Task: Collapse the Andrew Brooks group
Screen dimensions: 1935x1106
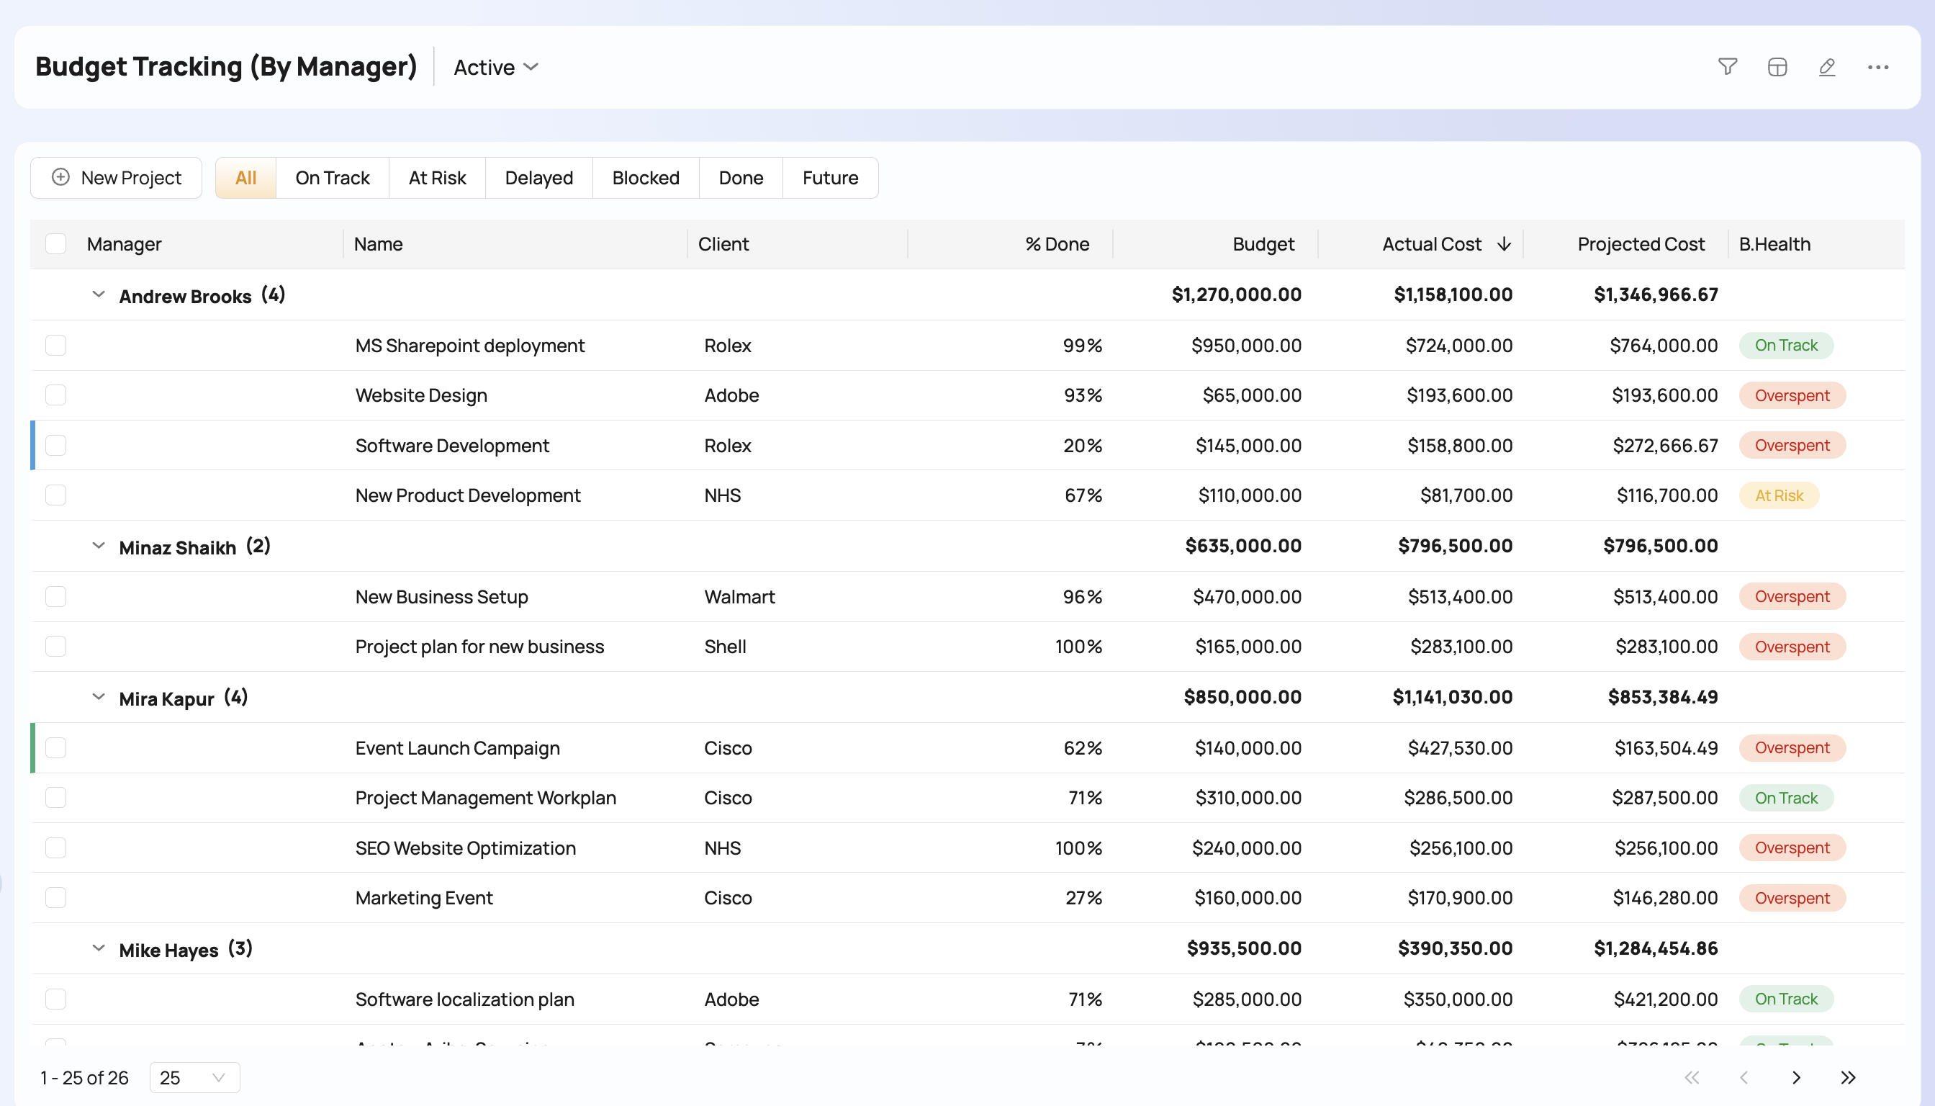Action: tap(98, 295)
